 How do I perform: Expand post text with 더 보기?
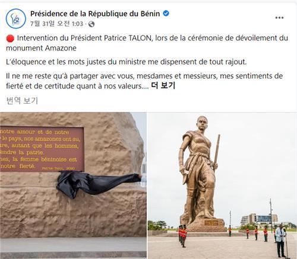point(163,85)
